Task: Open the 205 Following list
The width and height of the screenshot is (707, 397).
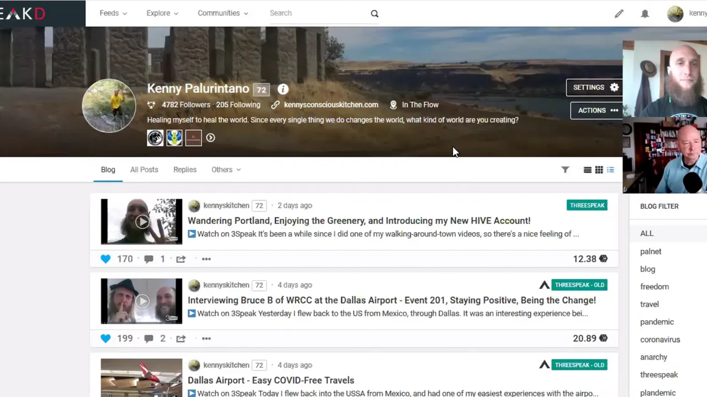Action: [x=238, y=105]
